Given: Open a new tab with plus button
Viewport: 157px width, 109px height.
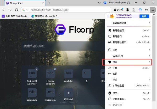Looking at the screenshot, I should click(x=49, y=3).
